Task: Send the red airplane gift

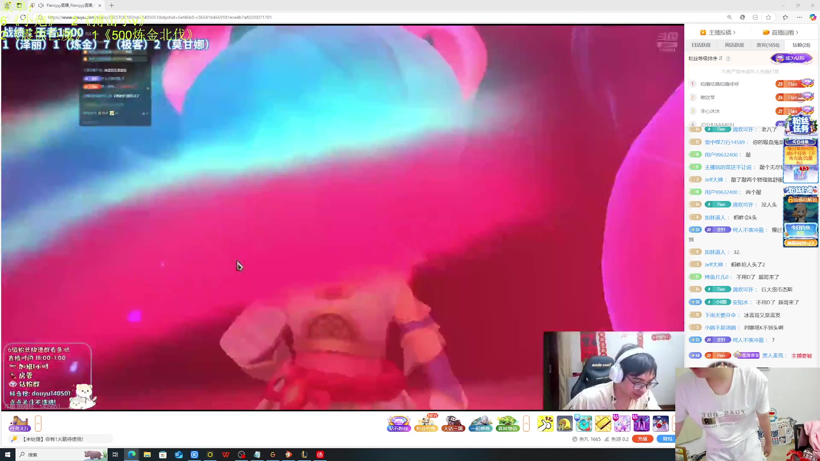Action: (660, 423)
